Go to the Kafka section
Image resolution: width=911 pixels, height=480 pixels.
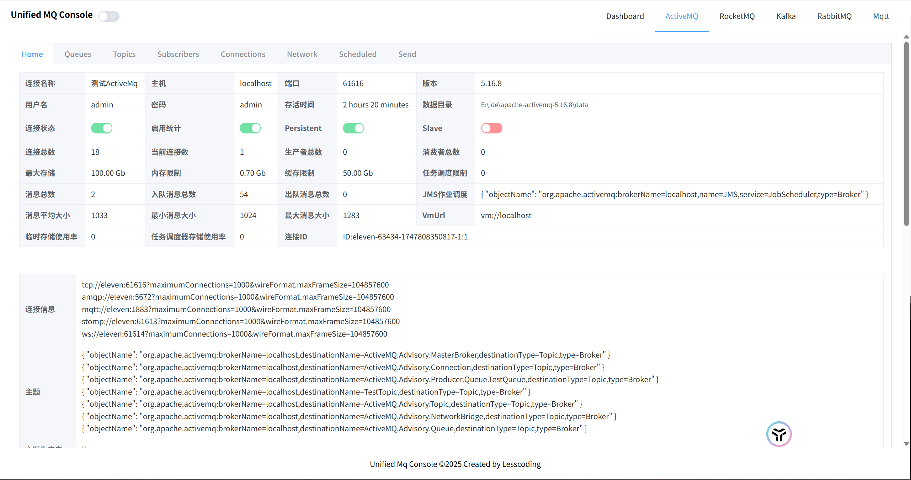pos(786,16)
